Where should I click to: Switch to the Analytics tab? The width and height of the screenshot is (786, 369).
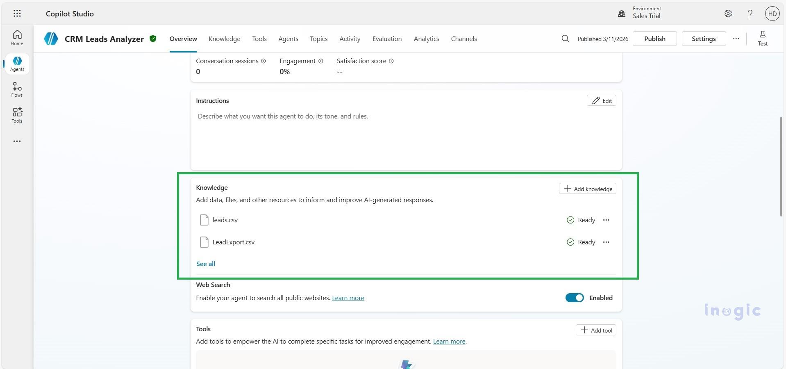click(x=426, y=39)
